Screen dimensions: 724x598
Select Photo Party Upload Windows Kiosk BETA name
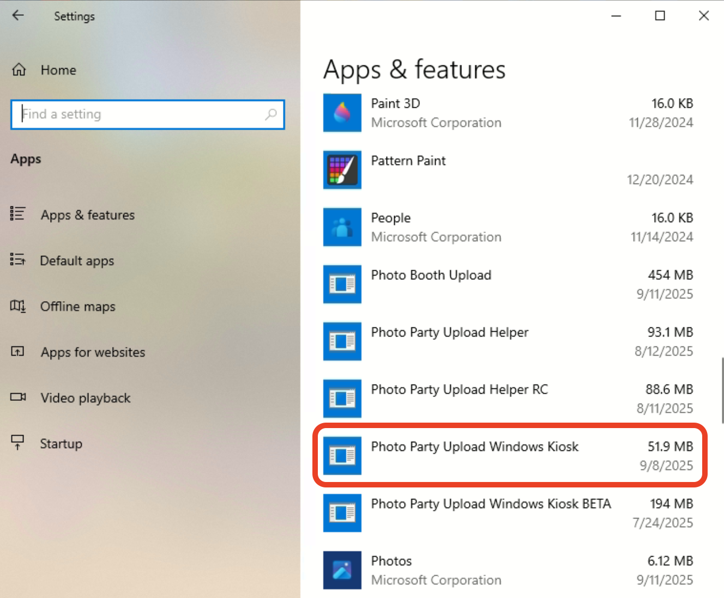click(x=491, y=504)
